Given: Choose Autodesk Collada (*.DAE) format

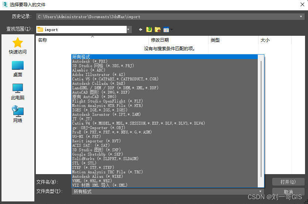Looking at the screenshot, I should pos(165,84).
